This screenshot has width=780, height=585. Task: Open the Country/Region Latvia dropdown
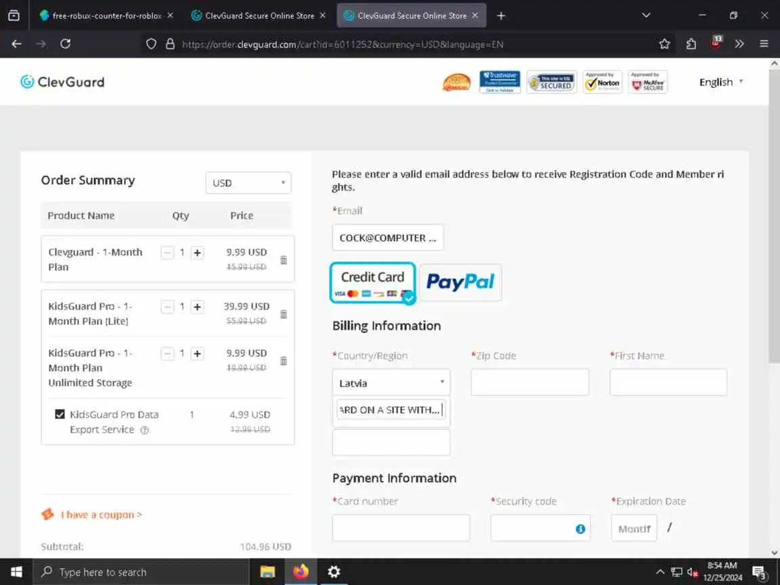pos(391,383)
